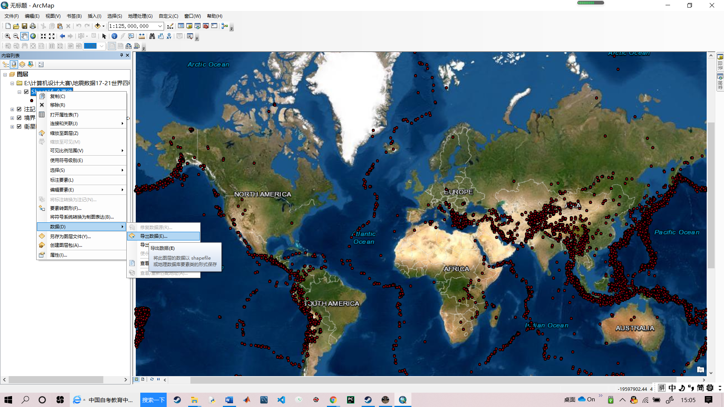The height and width of the screenshot is (407, 724).
Task: Open the 地理处理(G) menu
Action: [140, 16]
